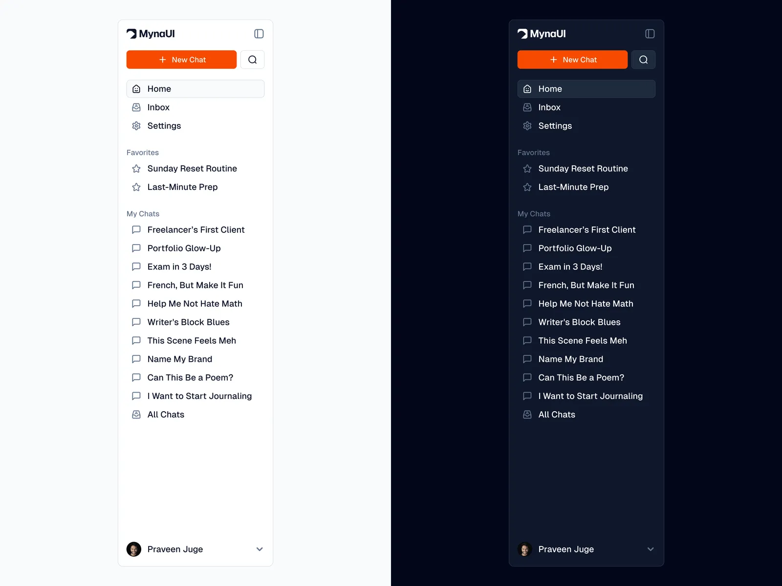Open search in the dark sidebar
782x586 pixels.
(x=644, y=60)
